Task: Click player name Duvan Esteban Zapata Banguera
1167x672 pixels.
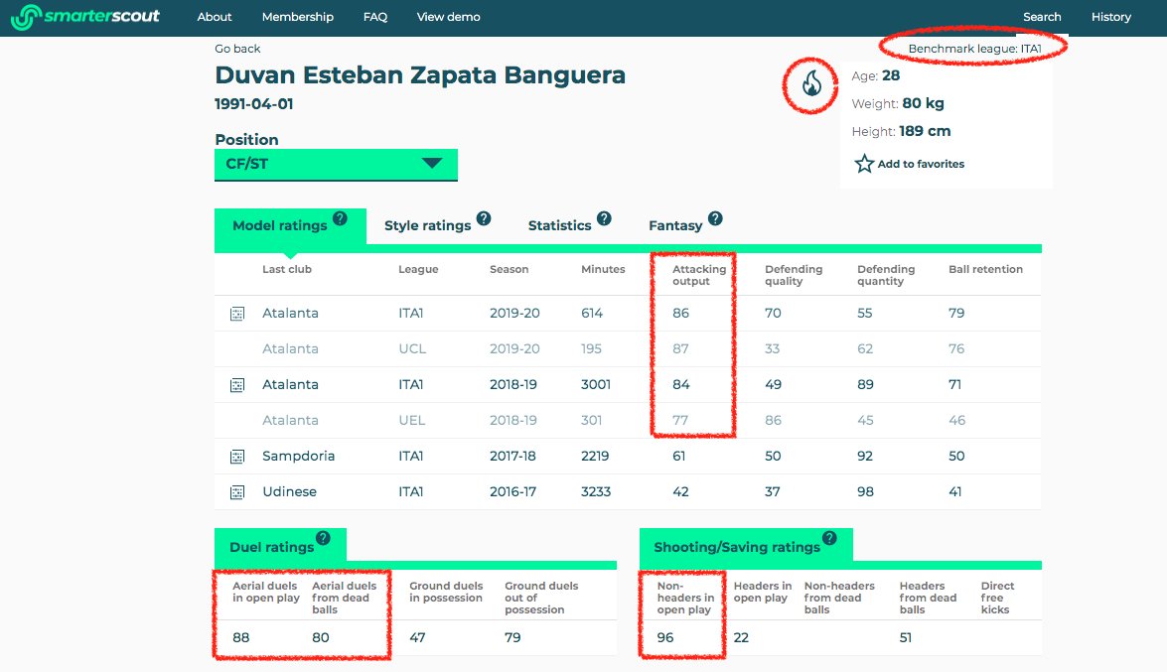Action: pyautogui.click(x=420, y=75)
